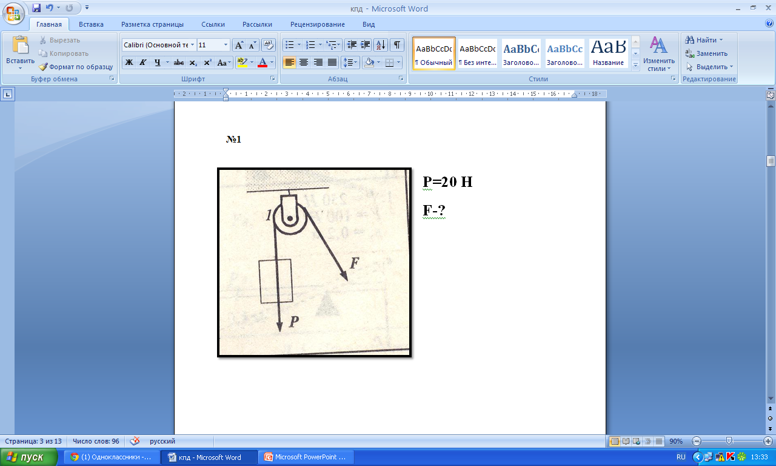Save the document from Quick Access toolbar

point(36,8)
